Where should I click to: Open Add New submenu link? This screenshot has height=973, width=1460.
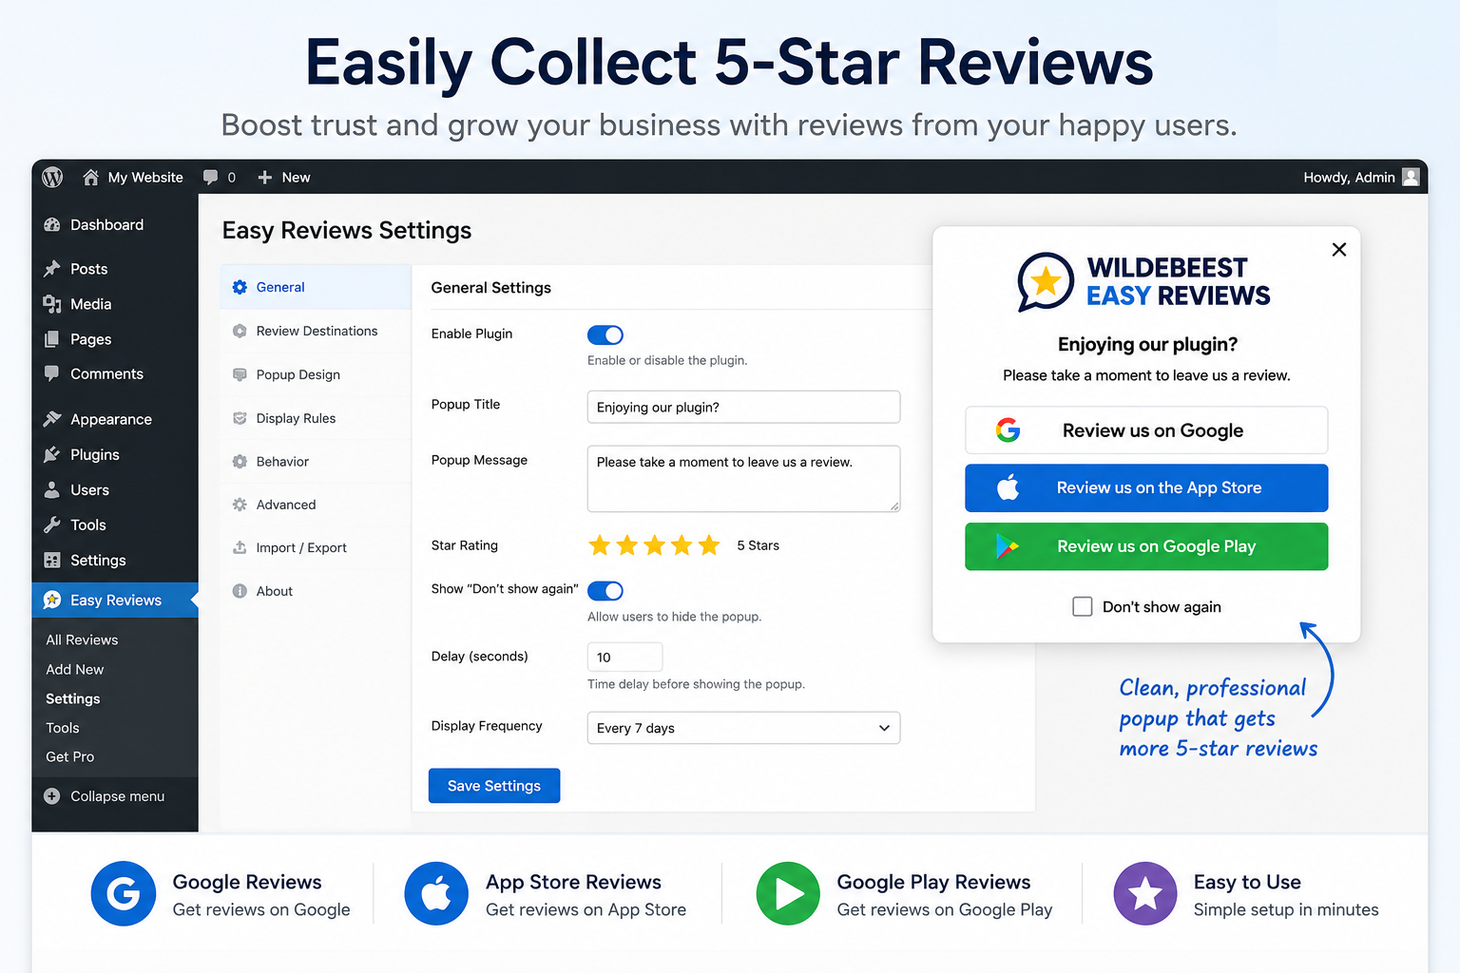click(x=75, y=669)
